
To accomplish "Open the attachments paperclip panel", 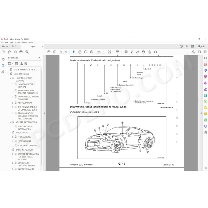I will click(x=3, y=72).
